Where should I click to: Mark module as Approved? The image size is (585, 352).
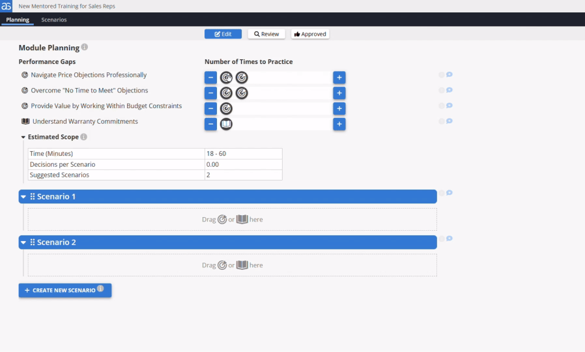click(310, 34)
